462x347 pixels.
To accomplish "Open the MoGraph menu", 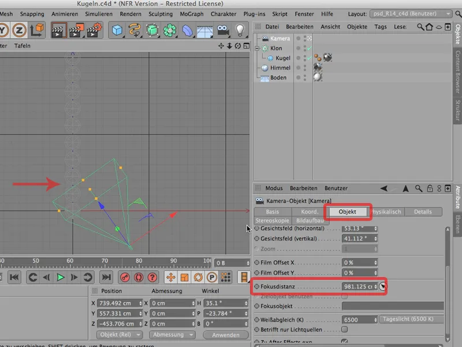I will point(192,13).
